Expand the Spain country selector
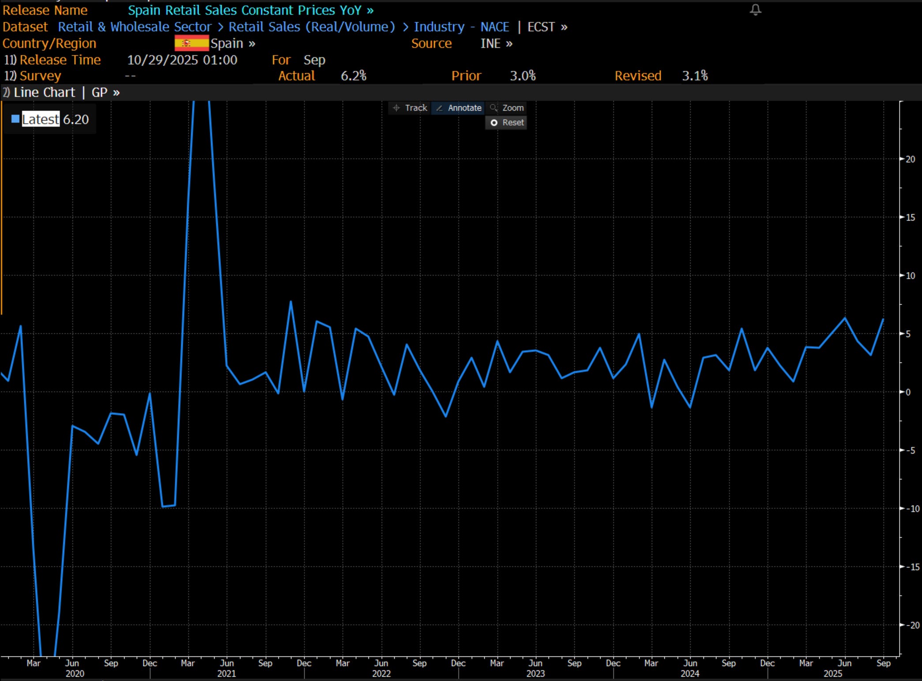The image size is (922, 681). (x=233, y=43)
